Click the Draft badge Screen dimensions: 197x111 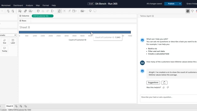point(91,4)
